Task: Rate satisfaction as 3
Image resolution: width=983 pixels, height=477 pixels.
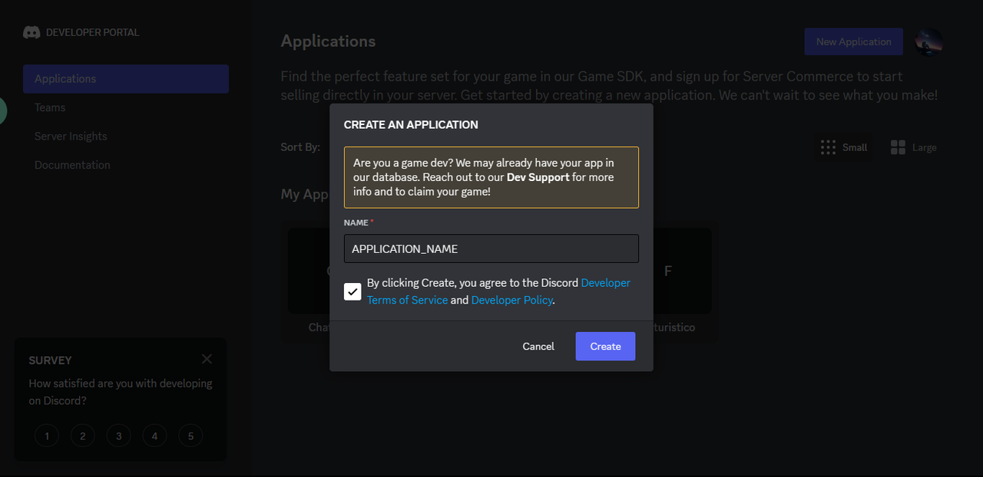Action: [x=119, y=436]
